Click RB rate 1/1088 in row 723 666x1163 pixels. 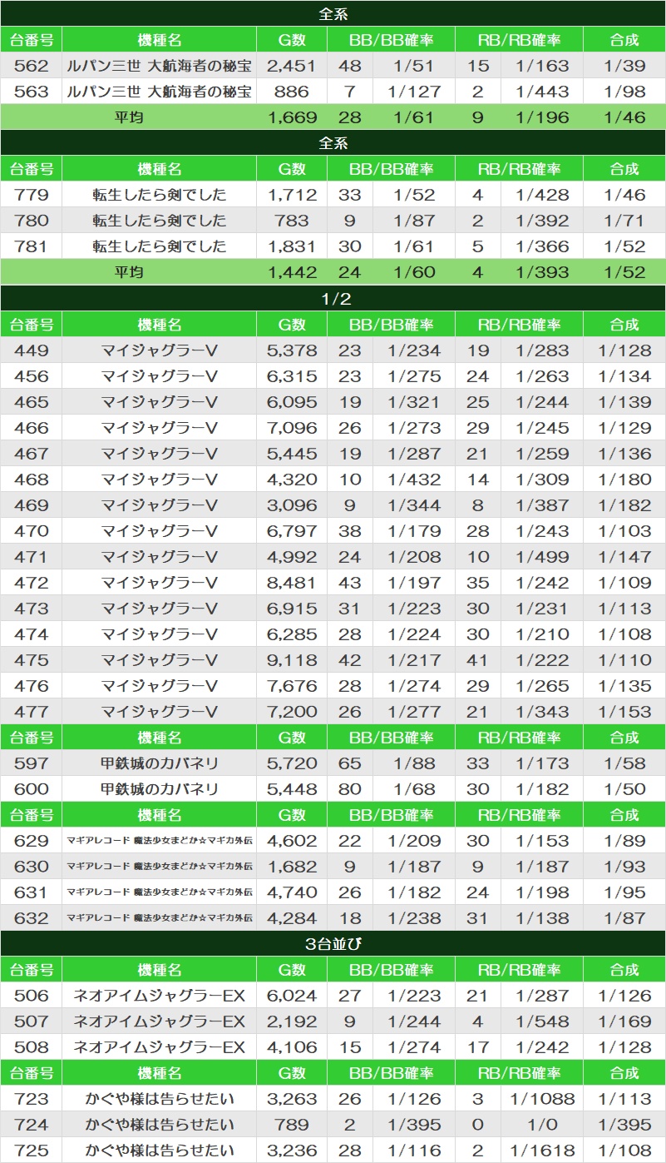(x=542, y=1099)
